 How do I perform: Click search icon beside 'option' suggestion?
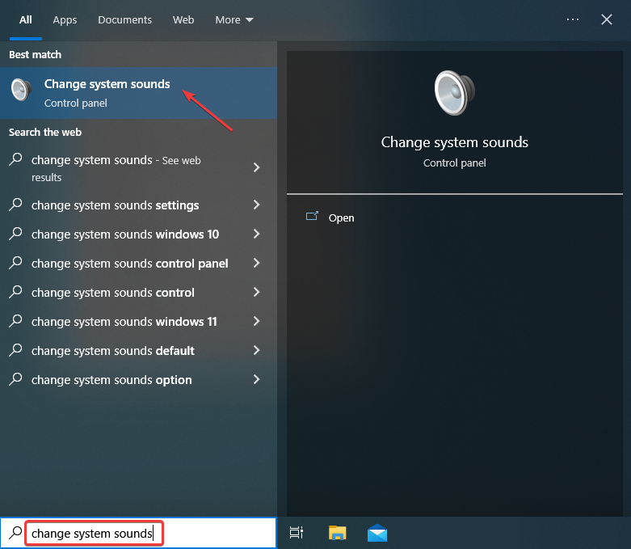click(15, 378)
